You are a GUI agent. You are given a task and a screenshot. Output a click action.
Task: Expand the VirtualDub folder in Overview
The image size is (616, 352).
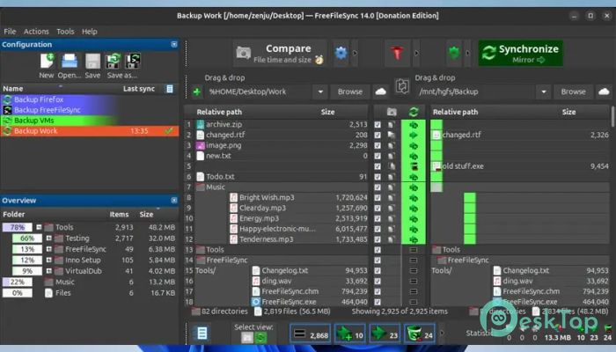(48, 271)
